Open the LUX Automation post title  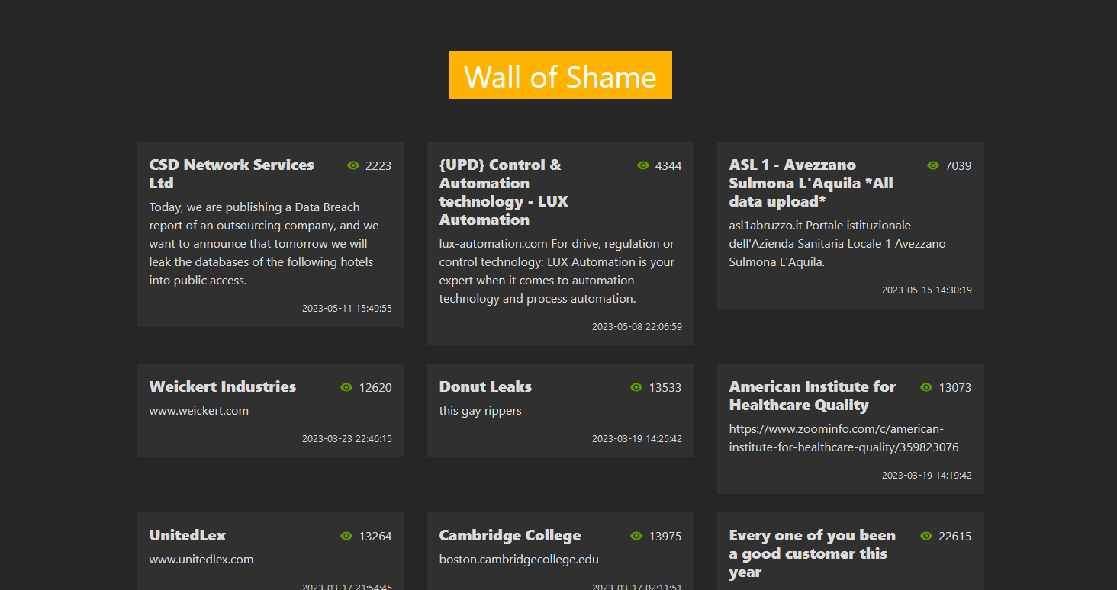(504, 192)
